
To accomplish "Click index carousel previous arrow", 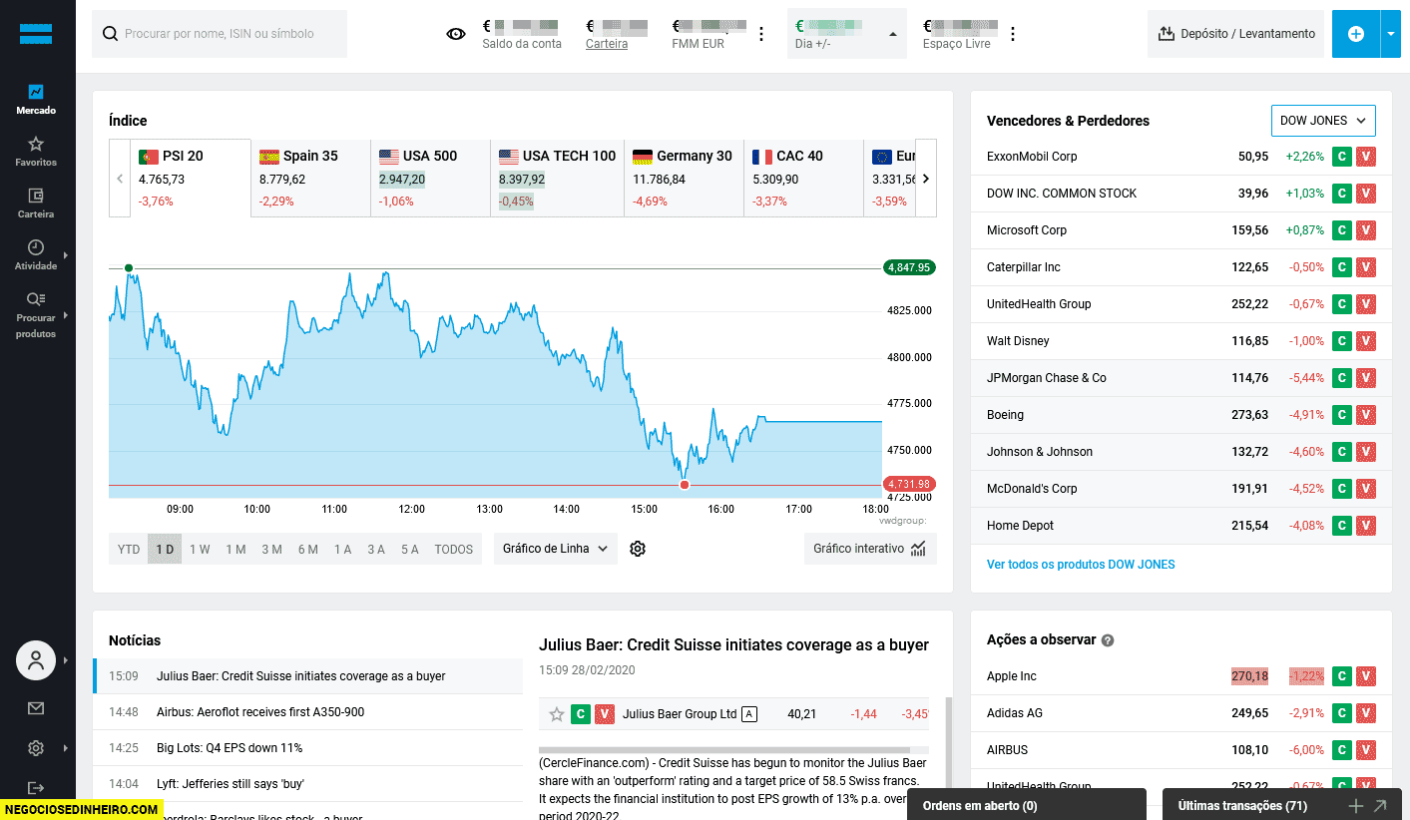I will [120, 179].
